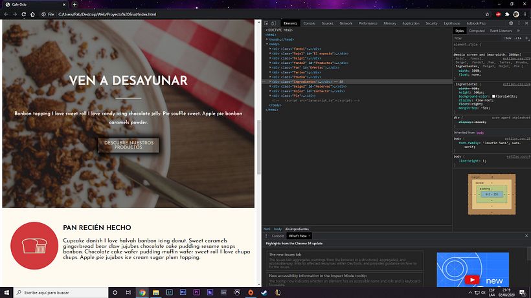Expand the head element node
531x298 pixels.
pyautogui.click(x=267, y=39)
